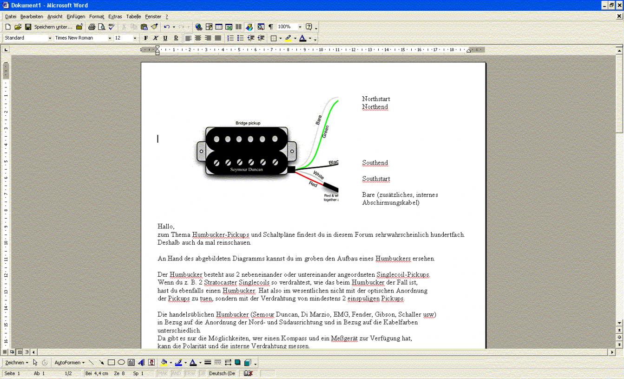The height and width of the screenshot is (379, 624).
Task: Open print preview with the magnifier page icon
Action: point(101,27)
